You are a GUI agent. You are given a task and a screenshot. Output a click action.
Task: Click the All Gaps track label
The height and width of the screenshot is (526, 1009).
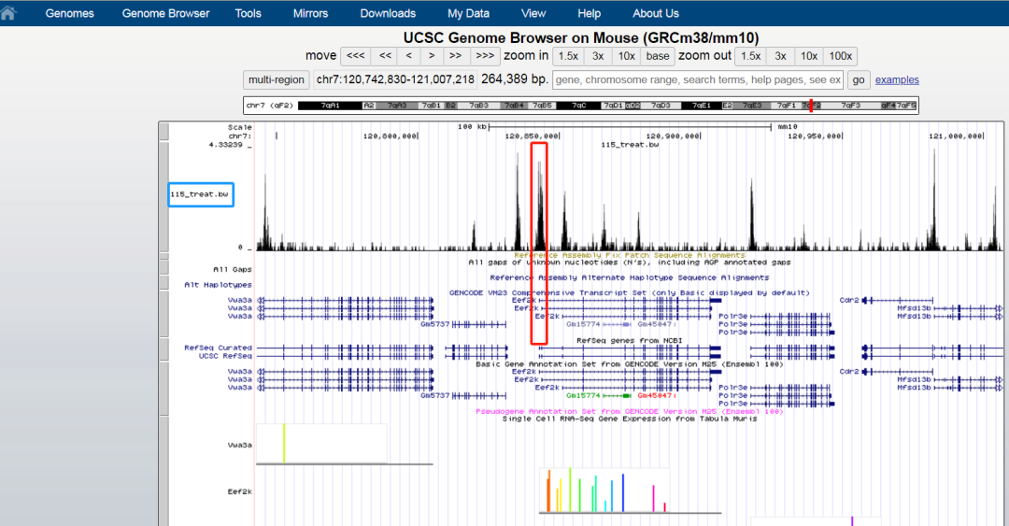[x=233, y=270]
